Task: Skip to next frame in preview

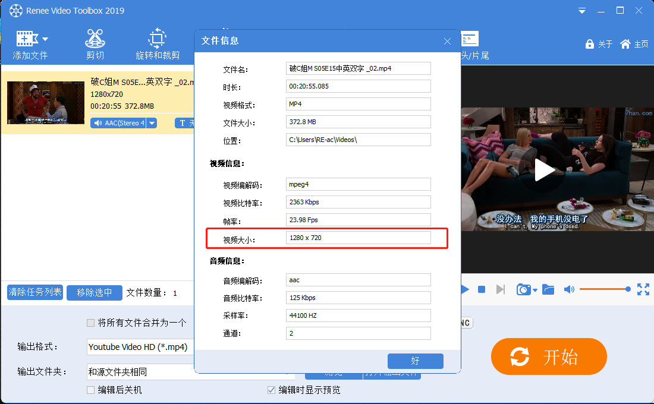Action: (501, 289)
